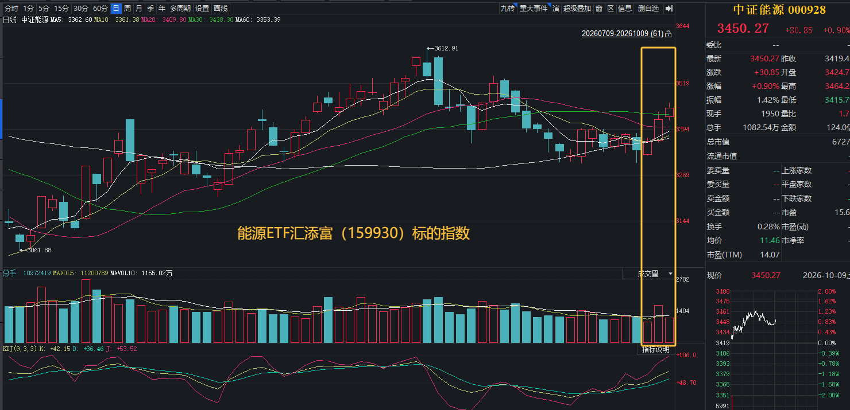Image resolution: width=850 pixels, height=410 pixels.
Task: Click 删自选 to remove from watchlist
Action: (x=648, y=9)
